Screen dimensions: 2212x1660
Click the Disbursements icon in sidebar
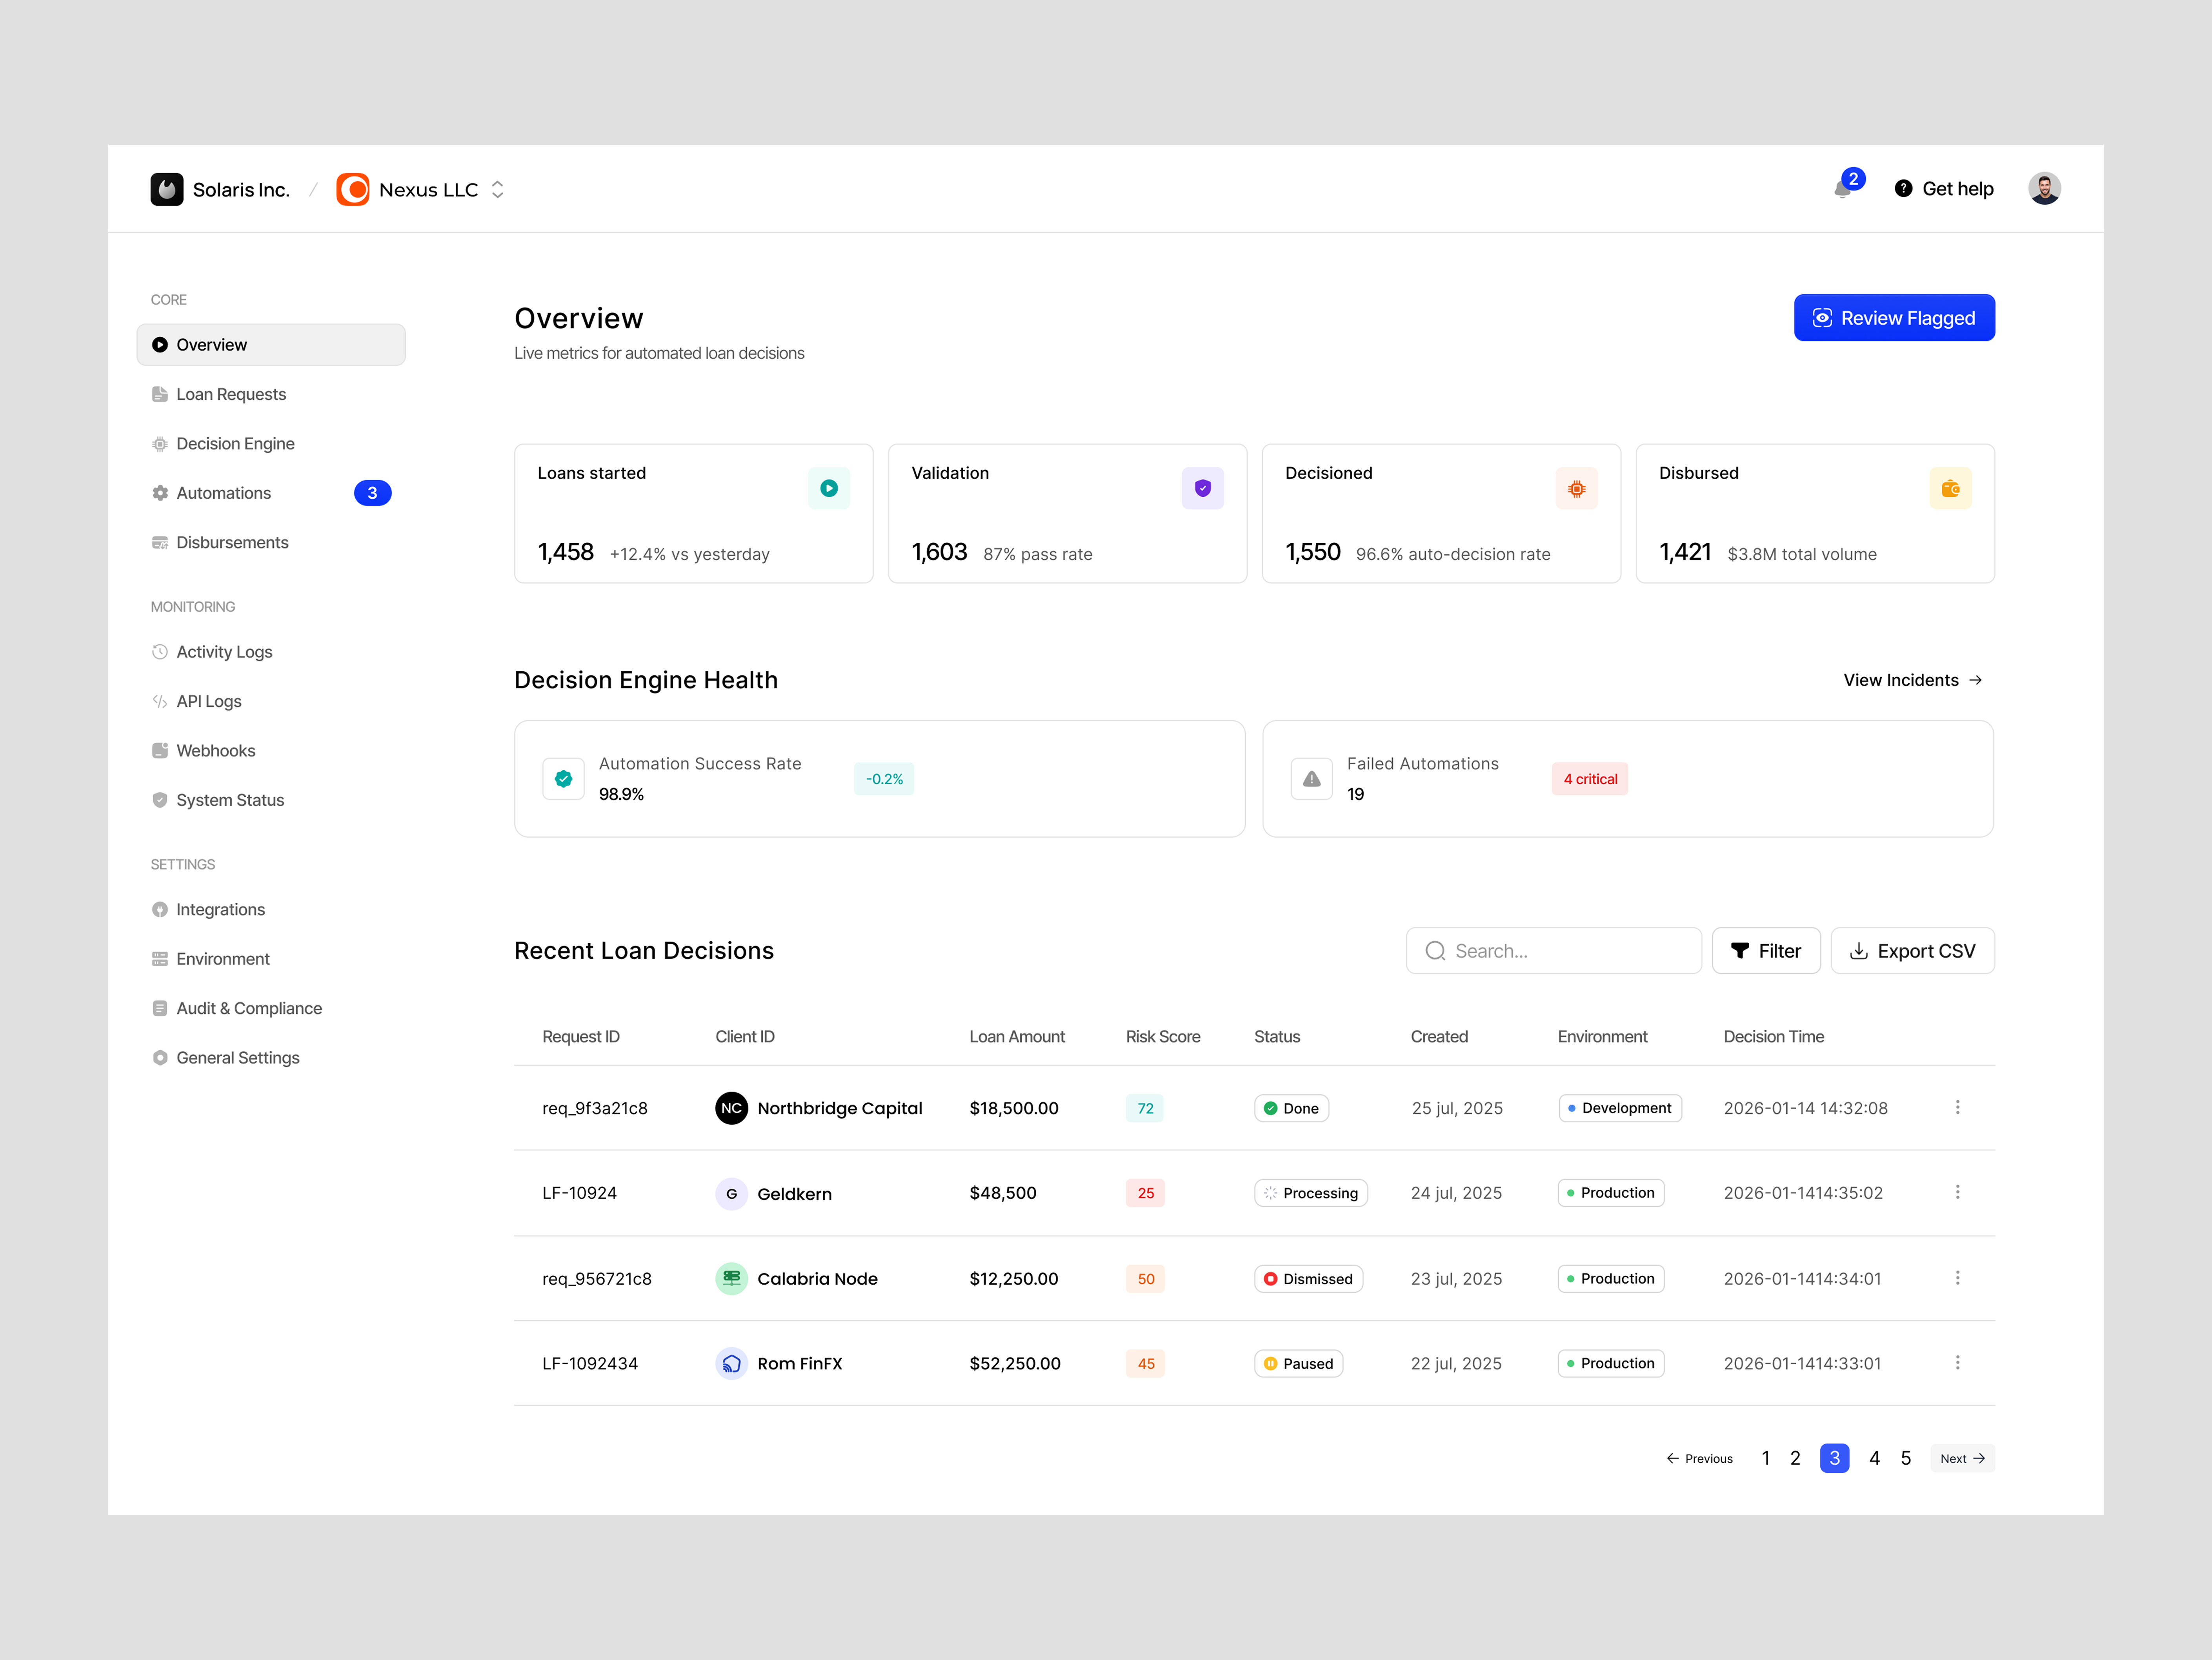(x=161, y=542)
